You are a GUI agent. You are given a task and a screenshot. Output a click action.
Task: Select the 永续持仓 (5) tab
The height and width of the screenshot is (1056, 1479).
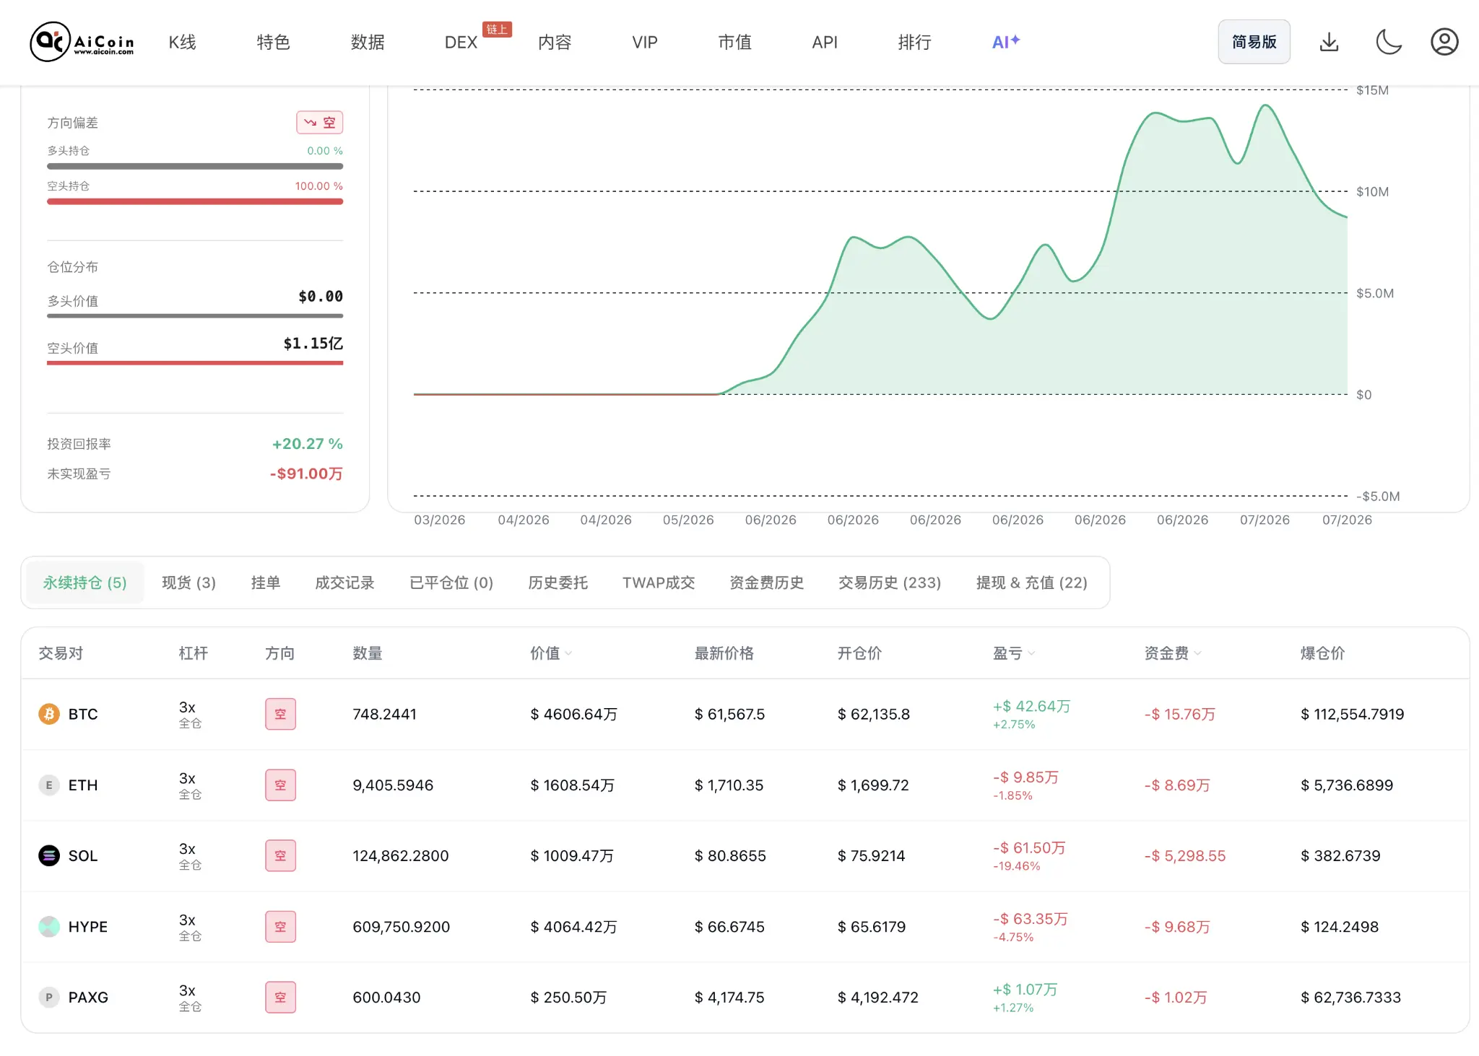[84, 582]
